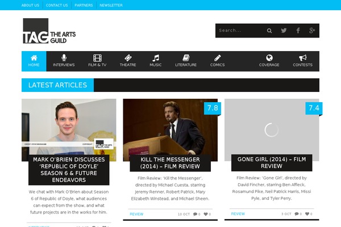Open the Mark O'Brien Discusses article title
Viewport: 341px width, 227px height.
(69, 170)
